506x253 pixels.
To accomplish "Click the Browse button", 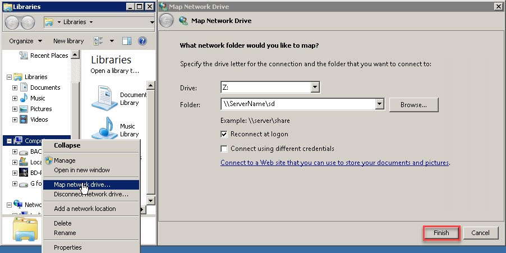I will (413, 105).
